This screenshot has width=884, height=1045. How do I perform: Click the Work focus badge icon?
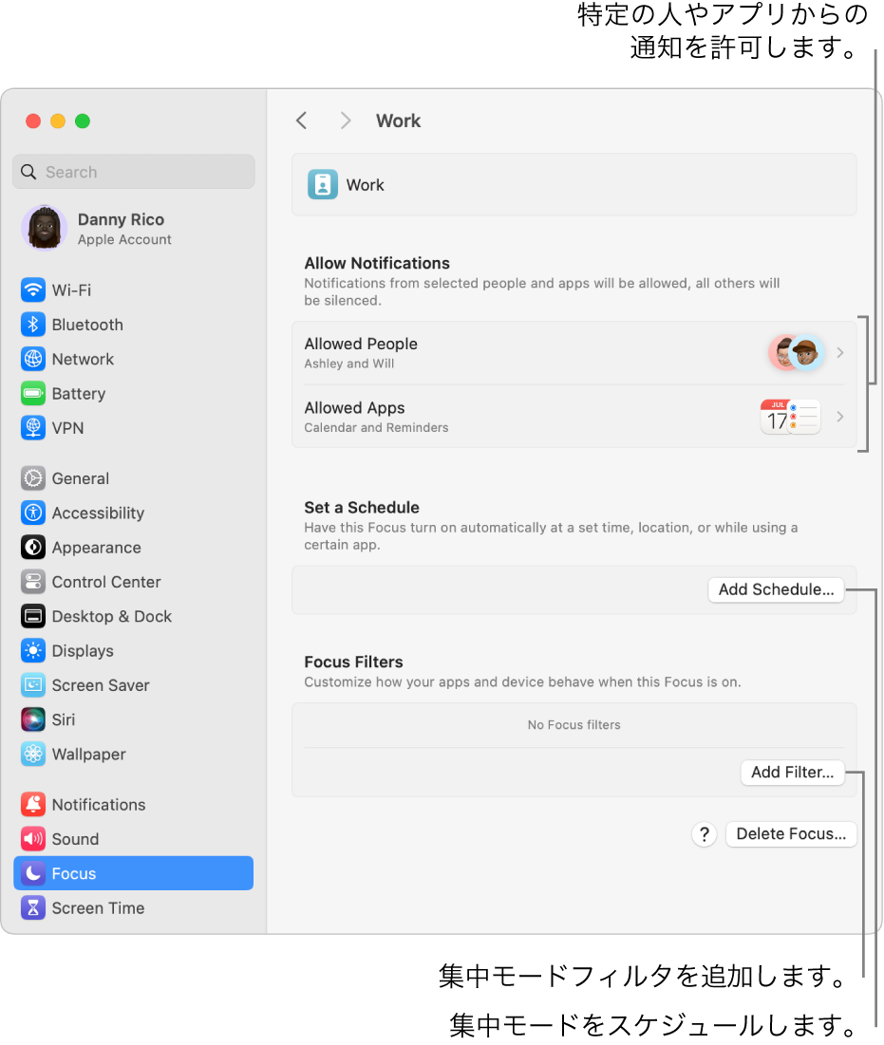(x=323, y=185)
